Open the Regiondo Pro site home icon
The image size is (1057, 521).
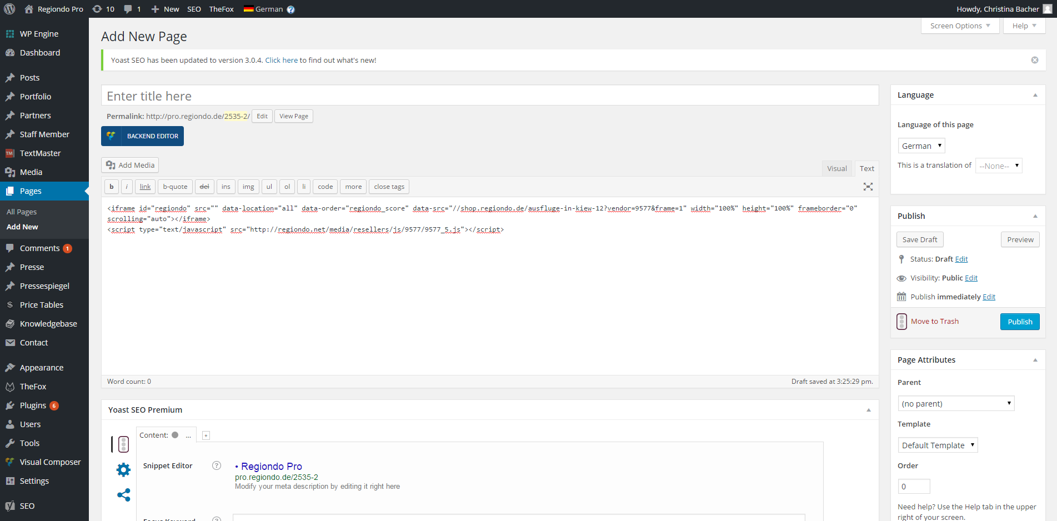point(29,9)
